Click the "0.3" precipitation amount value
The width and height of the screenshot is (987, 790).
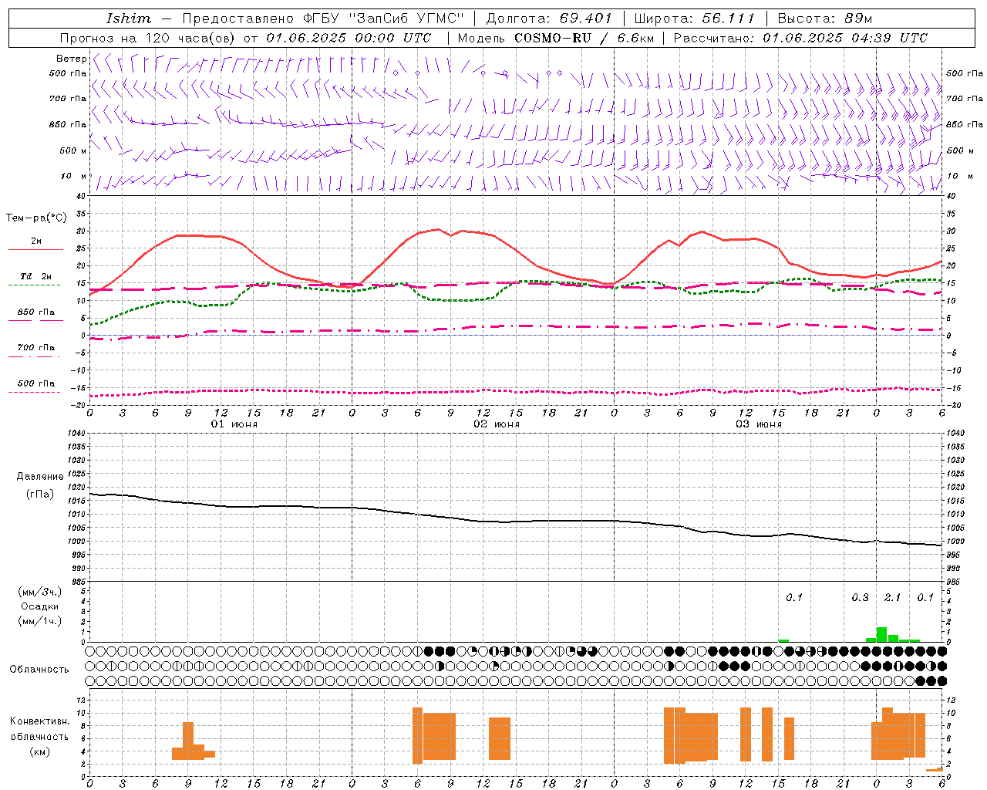click(x=860, y=597)
